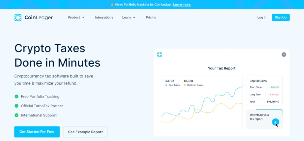Expand the Learn dropdown menu
Viewport: 304px width, 141px height.
(x=129, y=17)
